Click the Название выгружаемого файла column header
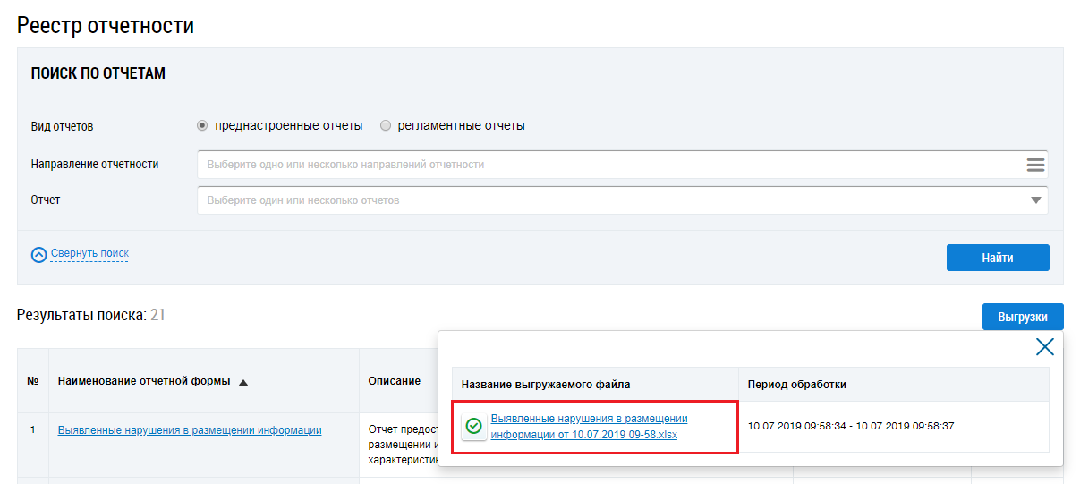Viewport: 1080px width, 484px height. [546, 385]
